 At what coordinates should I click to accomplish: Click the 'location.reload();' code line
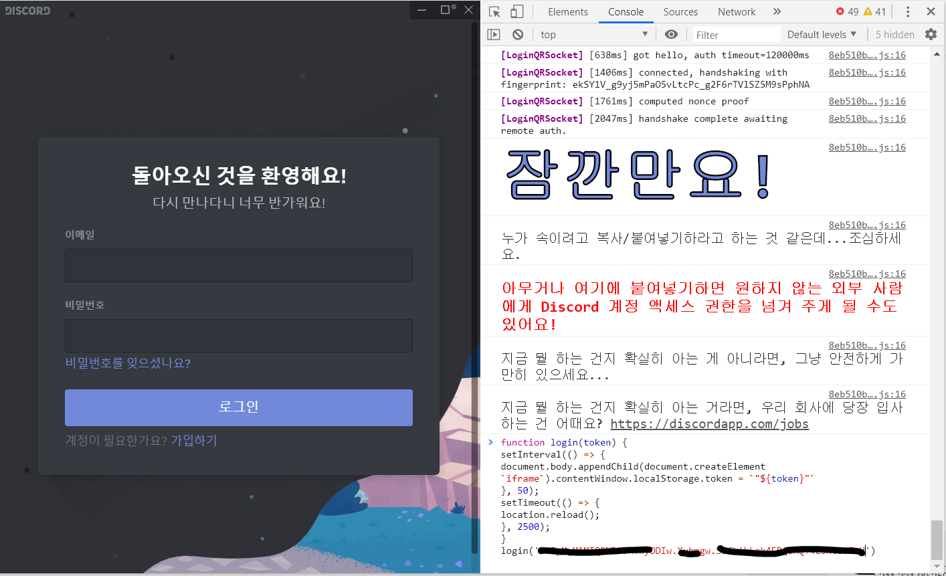click(550, 514)
